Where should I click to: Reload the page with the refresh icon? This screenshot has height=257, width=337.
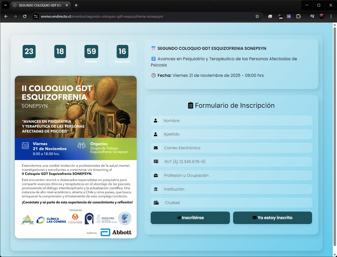pyautogui.click(x=25, y=16)
